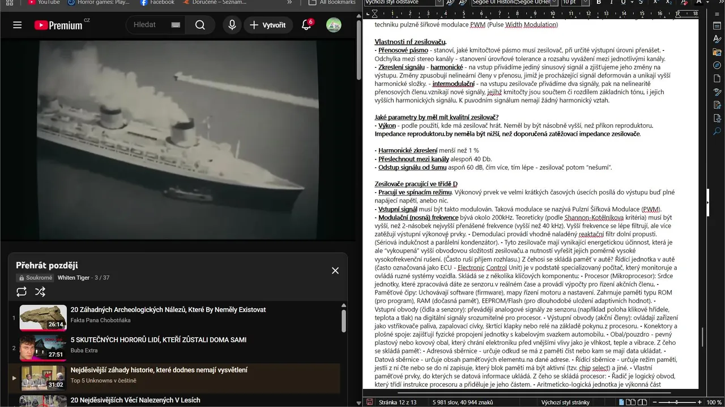Open the YouTube account avatar menu

(334, 25)
